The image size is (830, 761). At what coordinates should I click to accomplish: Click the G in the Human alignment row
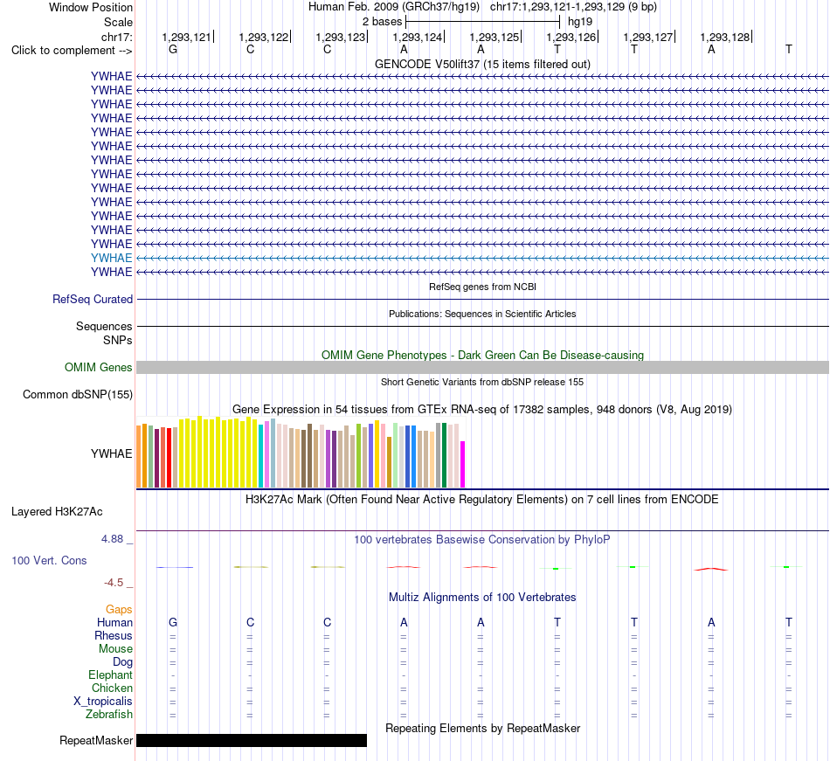tap(173, 623)
